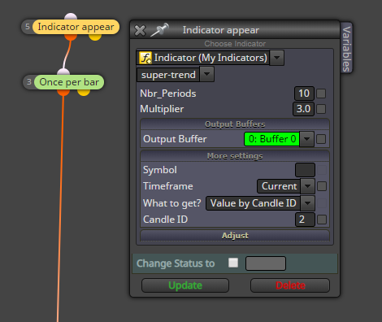Collapse the More settings section header

coord(235,156)
